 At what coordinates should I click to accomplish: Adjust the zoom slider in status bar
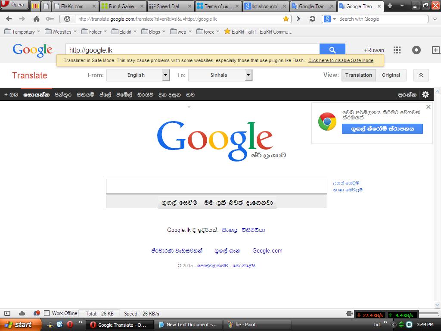pyautogui.click(x=429, y=313)
